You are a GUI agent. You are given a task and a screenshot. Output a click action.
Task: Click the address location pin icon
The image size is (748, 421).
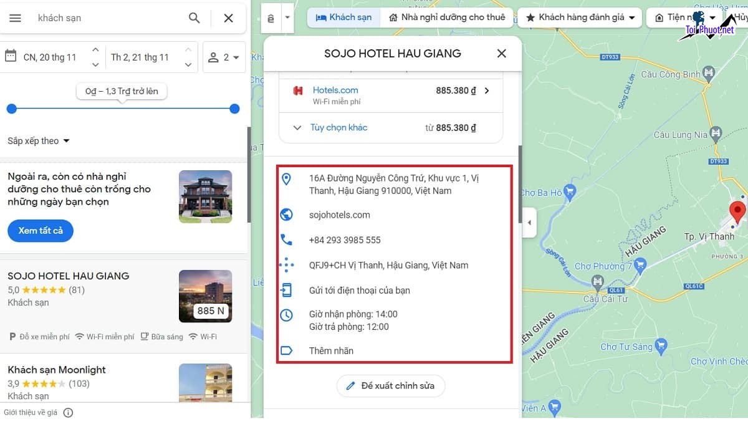point(286,179)
